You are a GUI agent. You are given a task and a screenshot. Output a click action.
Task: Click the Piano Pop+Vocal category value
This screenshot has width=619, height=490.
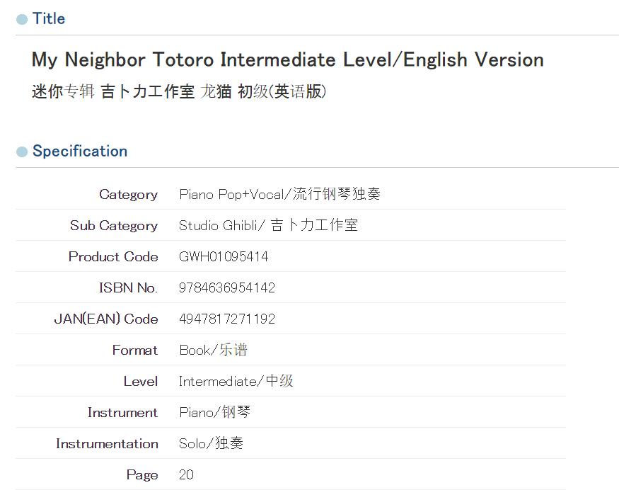tap(279, 194)
